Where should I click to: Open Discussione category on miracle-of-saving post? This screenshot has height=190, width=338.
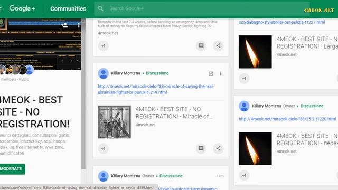click(157, 73)
